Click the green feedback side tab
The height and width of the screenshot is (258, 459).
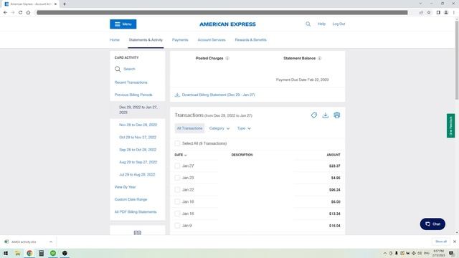(451, 126)
